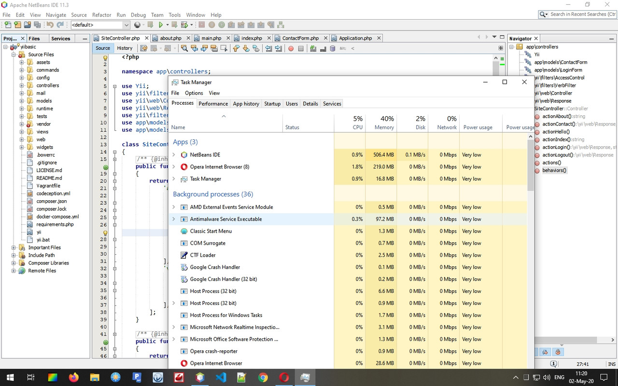618x386 pixels.
Task: Expand Opera Internet Browser (8) process group
Action: pos(174,167)
